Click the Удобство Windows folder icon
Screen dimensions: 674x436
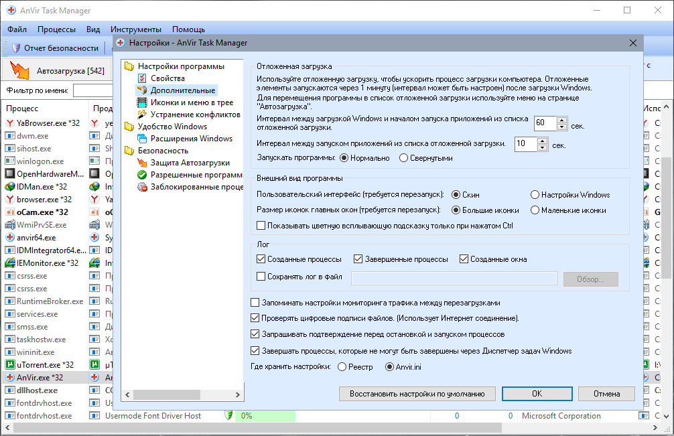click(129, 127)
